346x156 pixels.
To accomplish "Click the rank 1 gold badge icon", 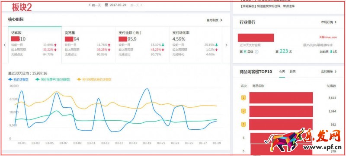I will click(x=243, y=98).
